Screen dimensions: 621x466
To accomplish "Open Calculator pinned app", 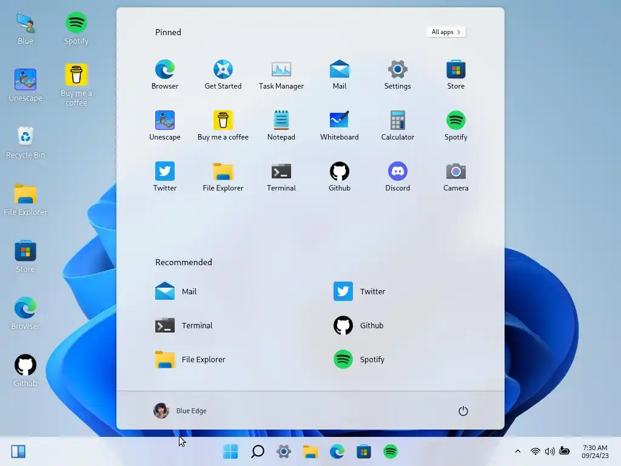I will [398, 125].
